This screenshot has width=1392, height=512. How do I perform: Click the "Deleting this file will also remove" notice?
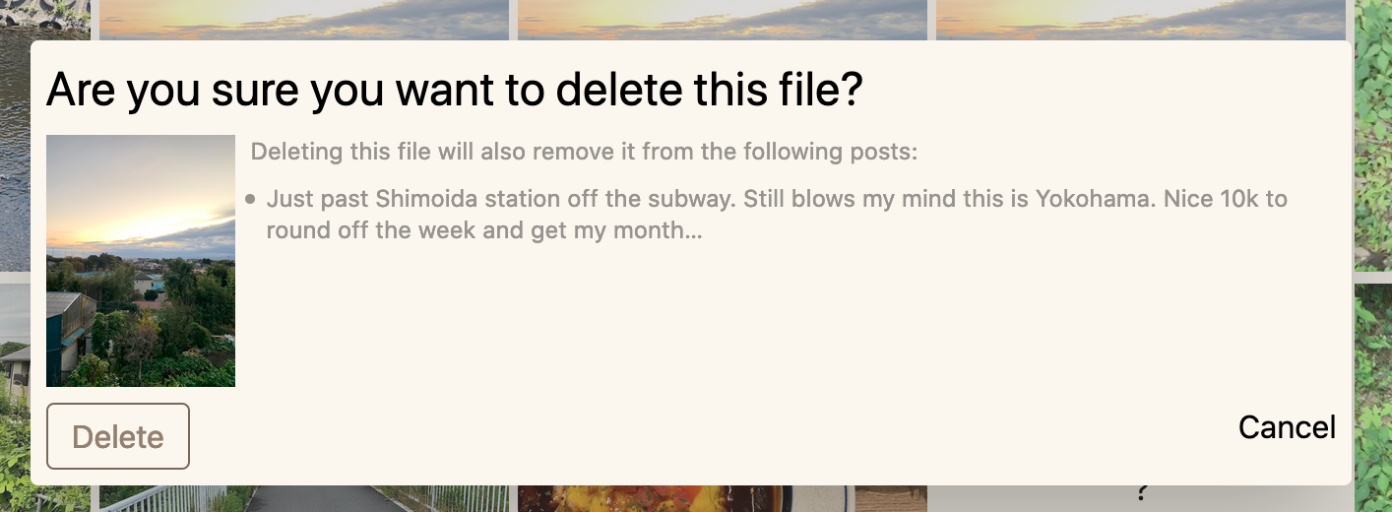coord(584,152)
